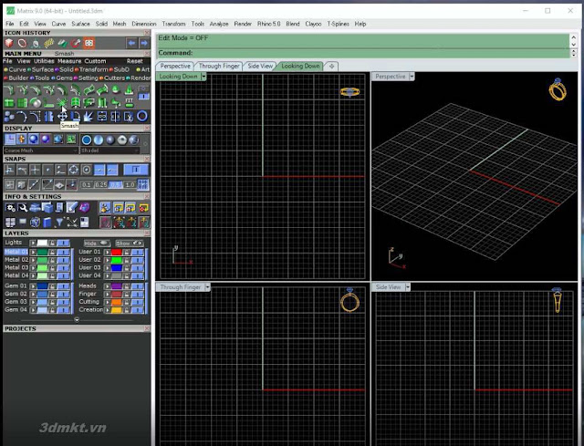Image resolution: width=584 pixels, height=446 pixels.
Task: Click the gears options icon in Info & Settings
Action: pyautogui.click(x=10, y=208)
